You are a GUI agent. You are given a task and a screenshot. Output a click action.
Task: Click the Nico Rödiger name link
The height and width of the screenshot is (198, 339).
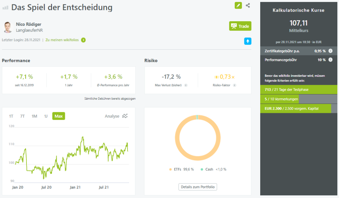(x=28, y=24)
